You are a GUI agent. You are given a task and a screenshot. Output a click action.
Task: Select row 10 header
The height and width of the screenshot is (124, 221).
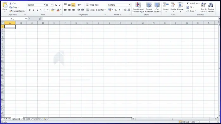coord(3,58)
